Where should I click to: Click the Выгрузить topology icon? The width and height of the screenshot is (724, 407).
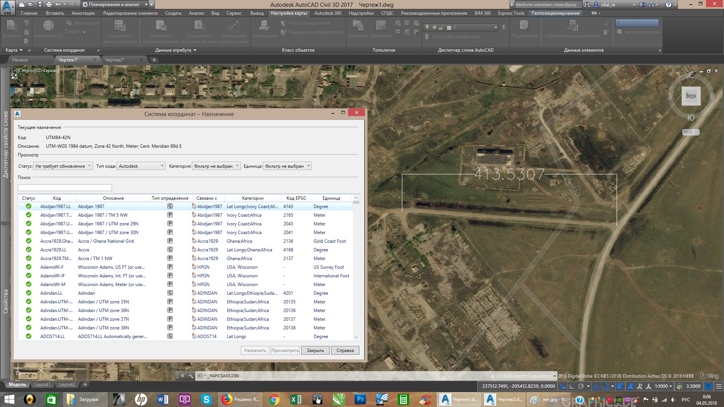pos(381,26)
